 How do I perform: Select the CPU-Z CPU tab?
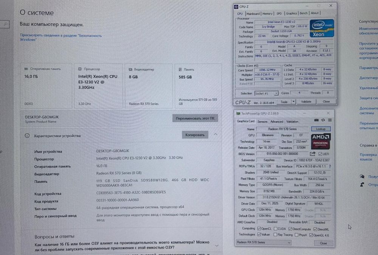(x=240, y=14)
